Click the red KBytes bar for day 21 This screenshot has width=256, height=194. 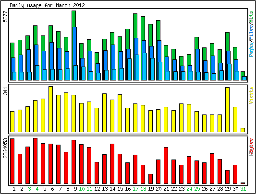pyautogui.click(x=166, y=165)
